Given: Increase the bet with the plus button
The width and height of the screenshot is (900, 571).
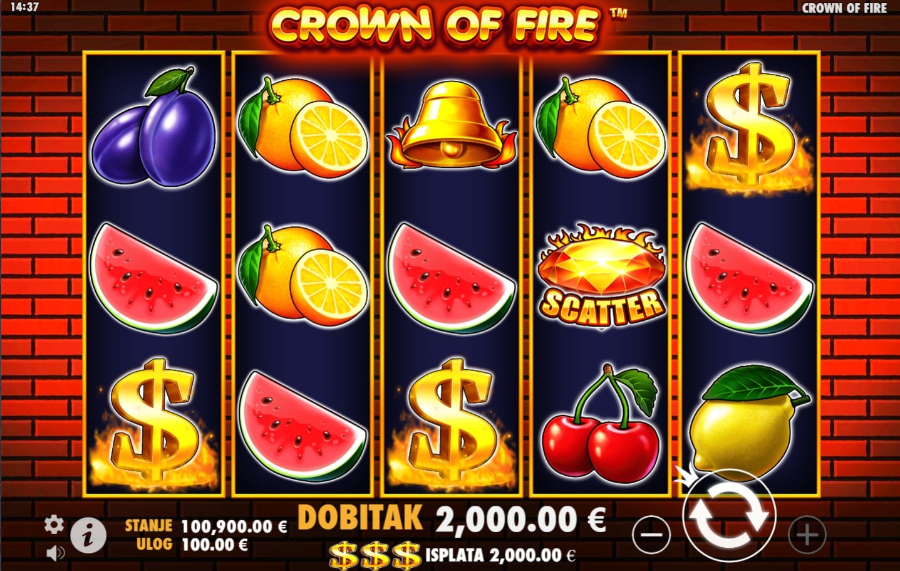Looking at the screenshot, I should point(807,535).
